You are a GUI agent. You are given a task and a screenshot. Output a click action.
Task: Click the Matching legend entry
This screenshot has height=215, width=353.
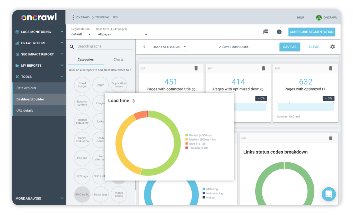210,189
